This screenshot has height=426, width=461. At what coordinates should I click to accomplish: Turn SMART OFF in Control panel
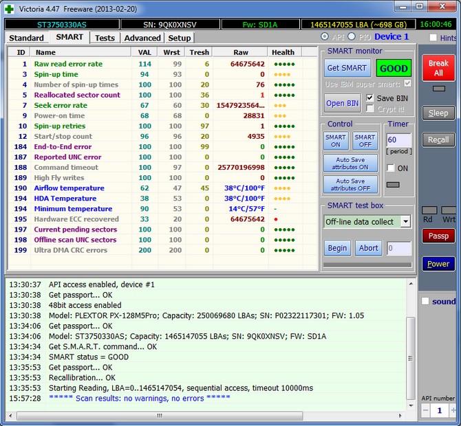point(365,141)
